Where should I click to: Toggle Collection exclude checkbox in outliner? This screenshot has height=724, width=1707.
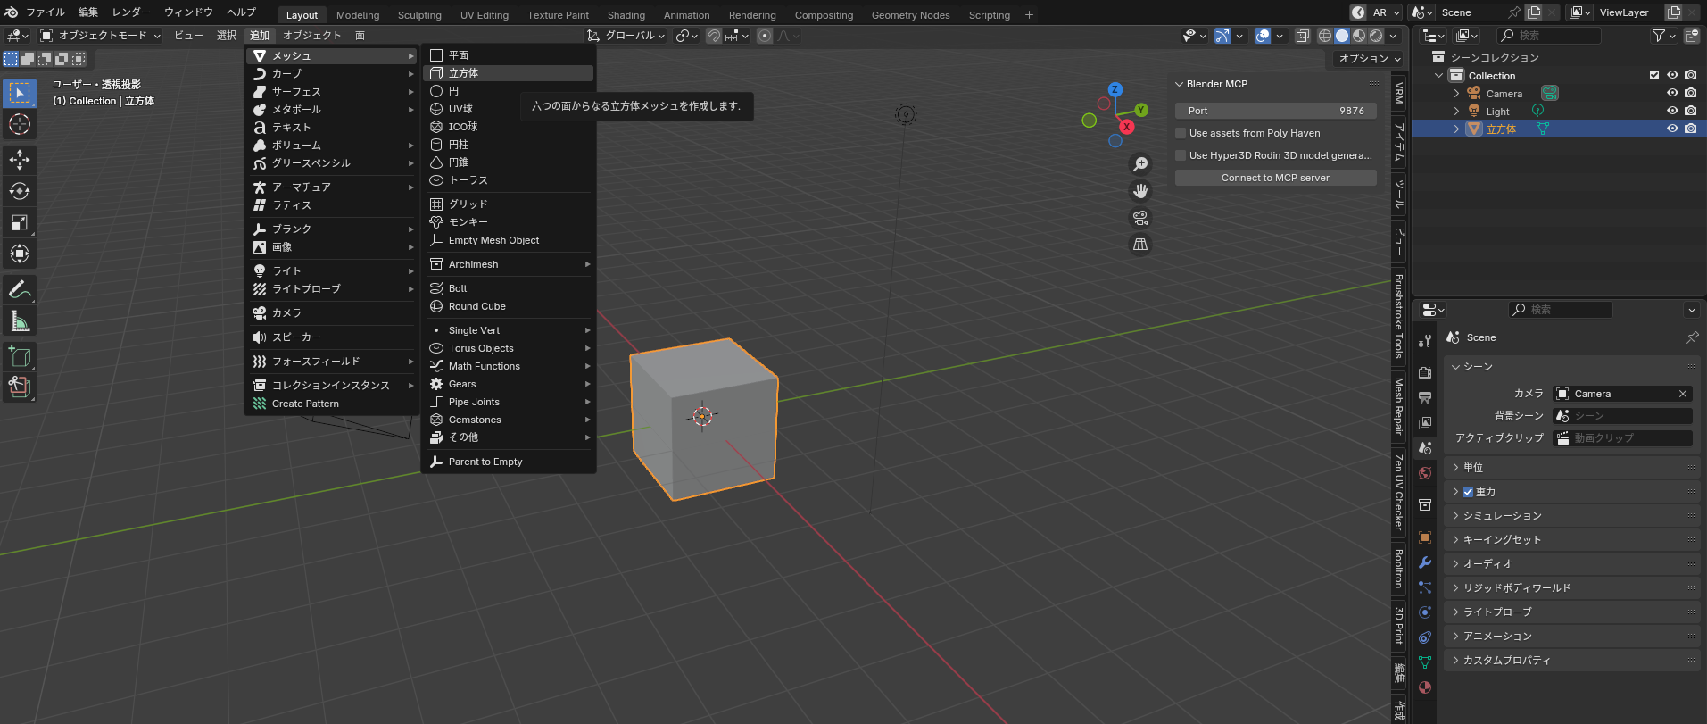(1654, 76)
